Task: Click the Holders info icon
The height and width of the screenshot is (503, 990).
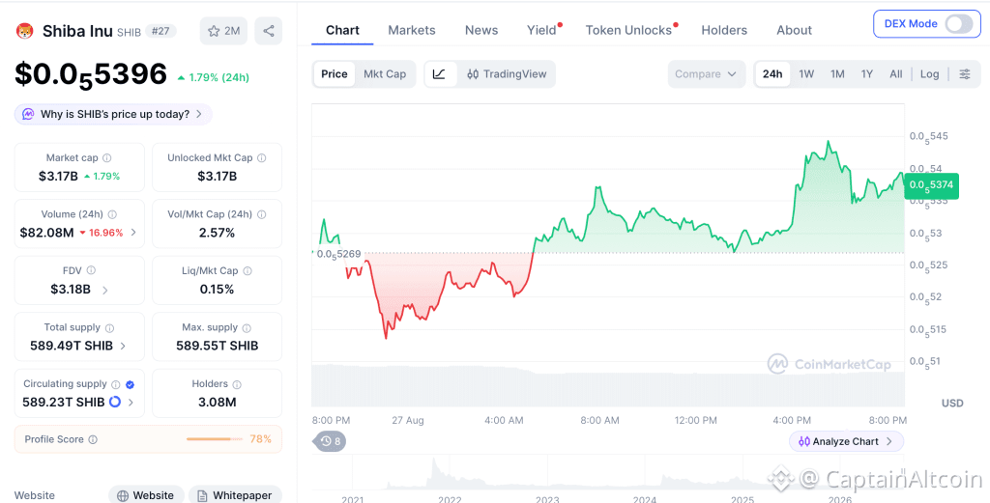Action: tap(237, 384)
